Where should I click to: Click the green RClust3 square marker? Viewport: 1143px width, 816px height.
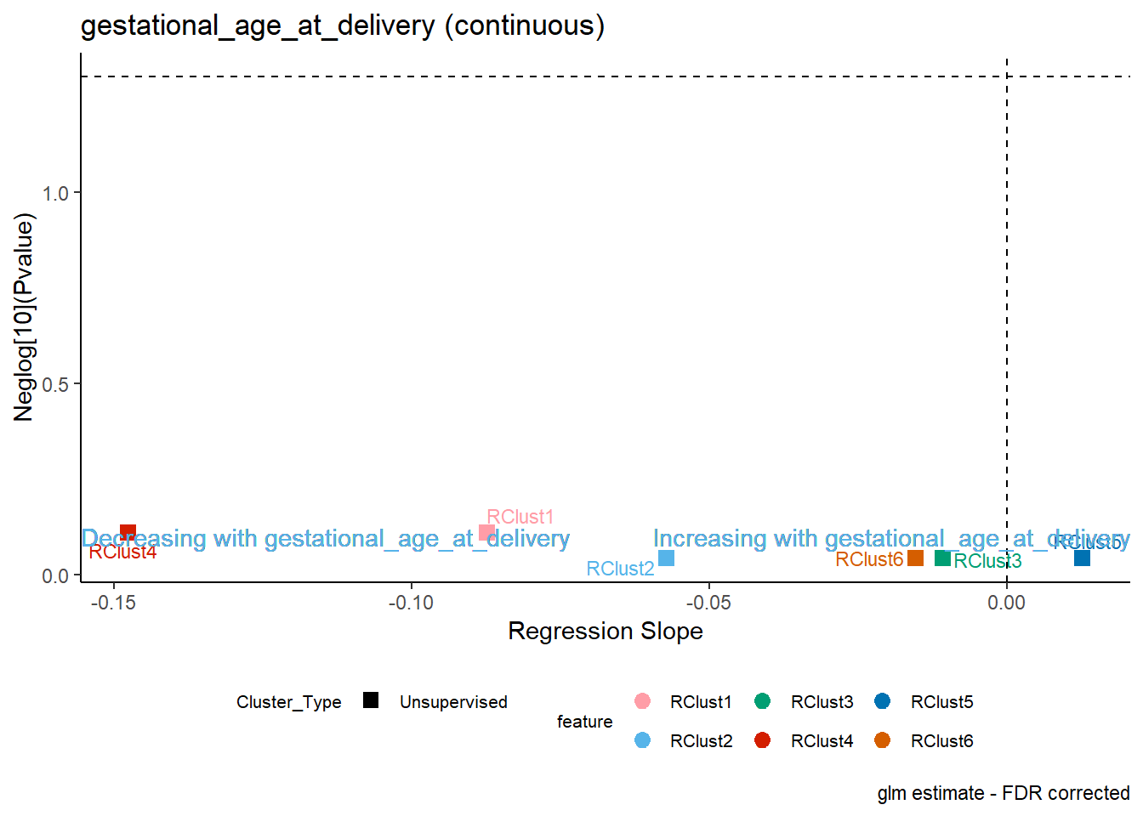942,558
